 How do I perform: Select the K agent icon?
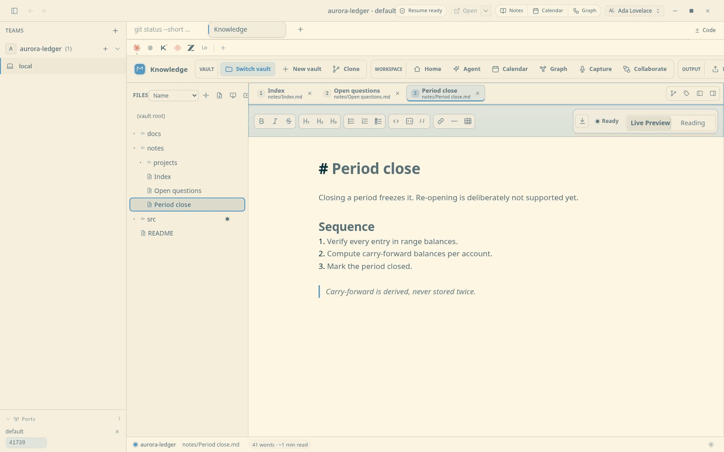[x=164, y=48]
